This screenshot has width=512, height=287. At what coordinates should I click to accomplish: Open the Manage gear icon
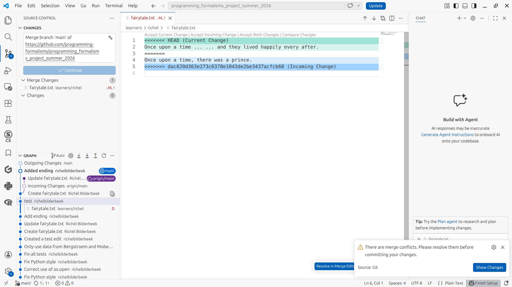(8, 272)
